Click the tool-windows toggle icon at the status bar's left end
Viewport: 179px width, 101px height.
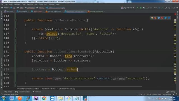[x=1, y=95]
